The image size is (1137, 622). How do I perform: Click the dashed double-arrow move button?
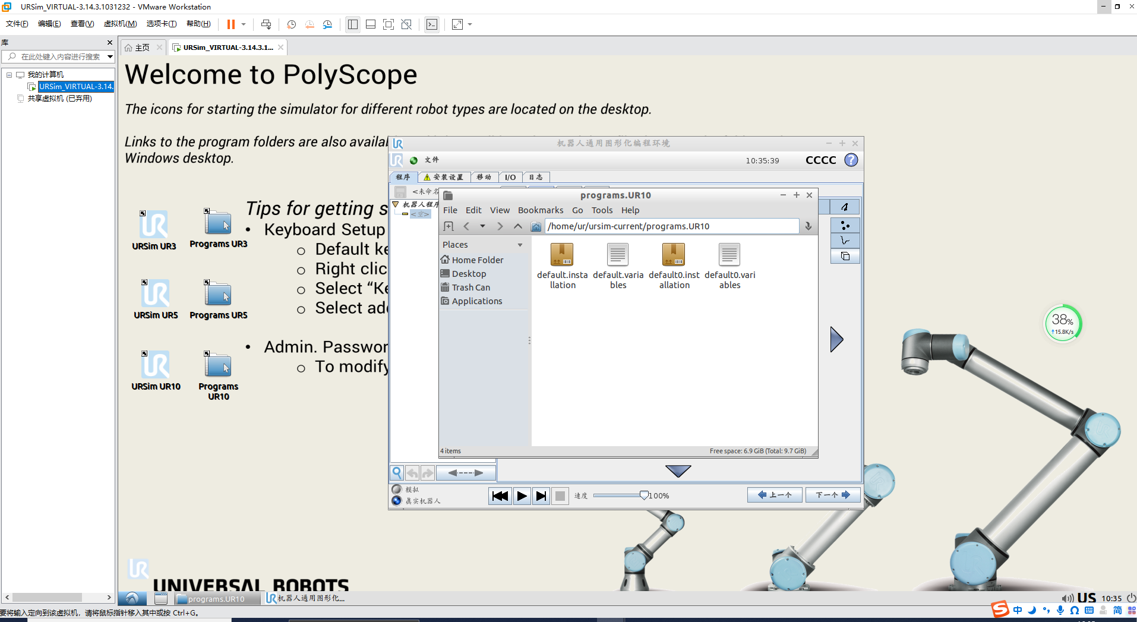(x=465, y=473)
